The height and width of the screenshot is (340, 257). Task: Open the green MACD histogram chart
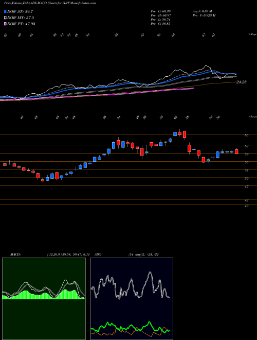(x=44, y=299)
